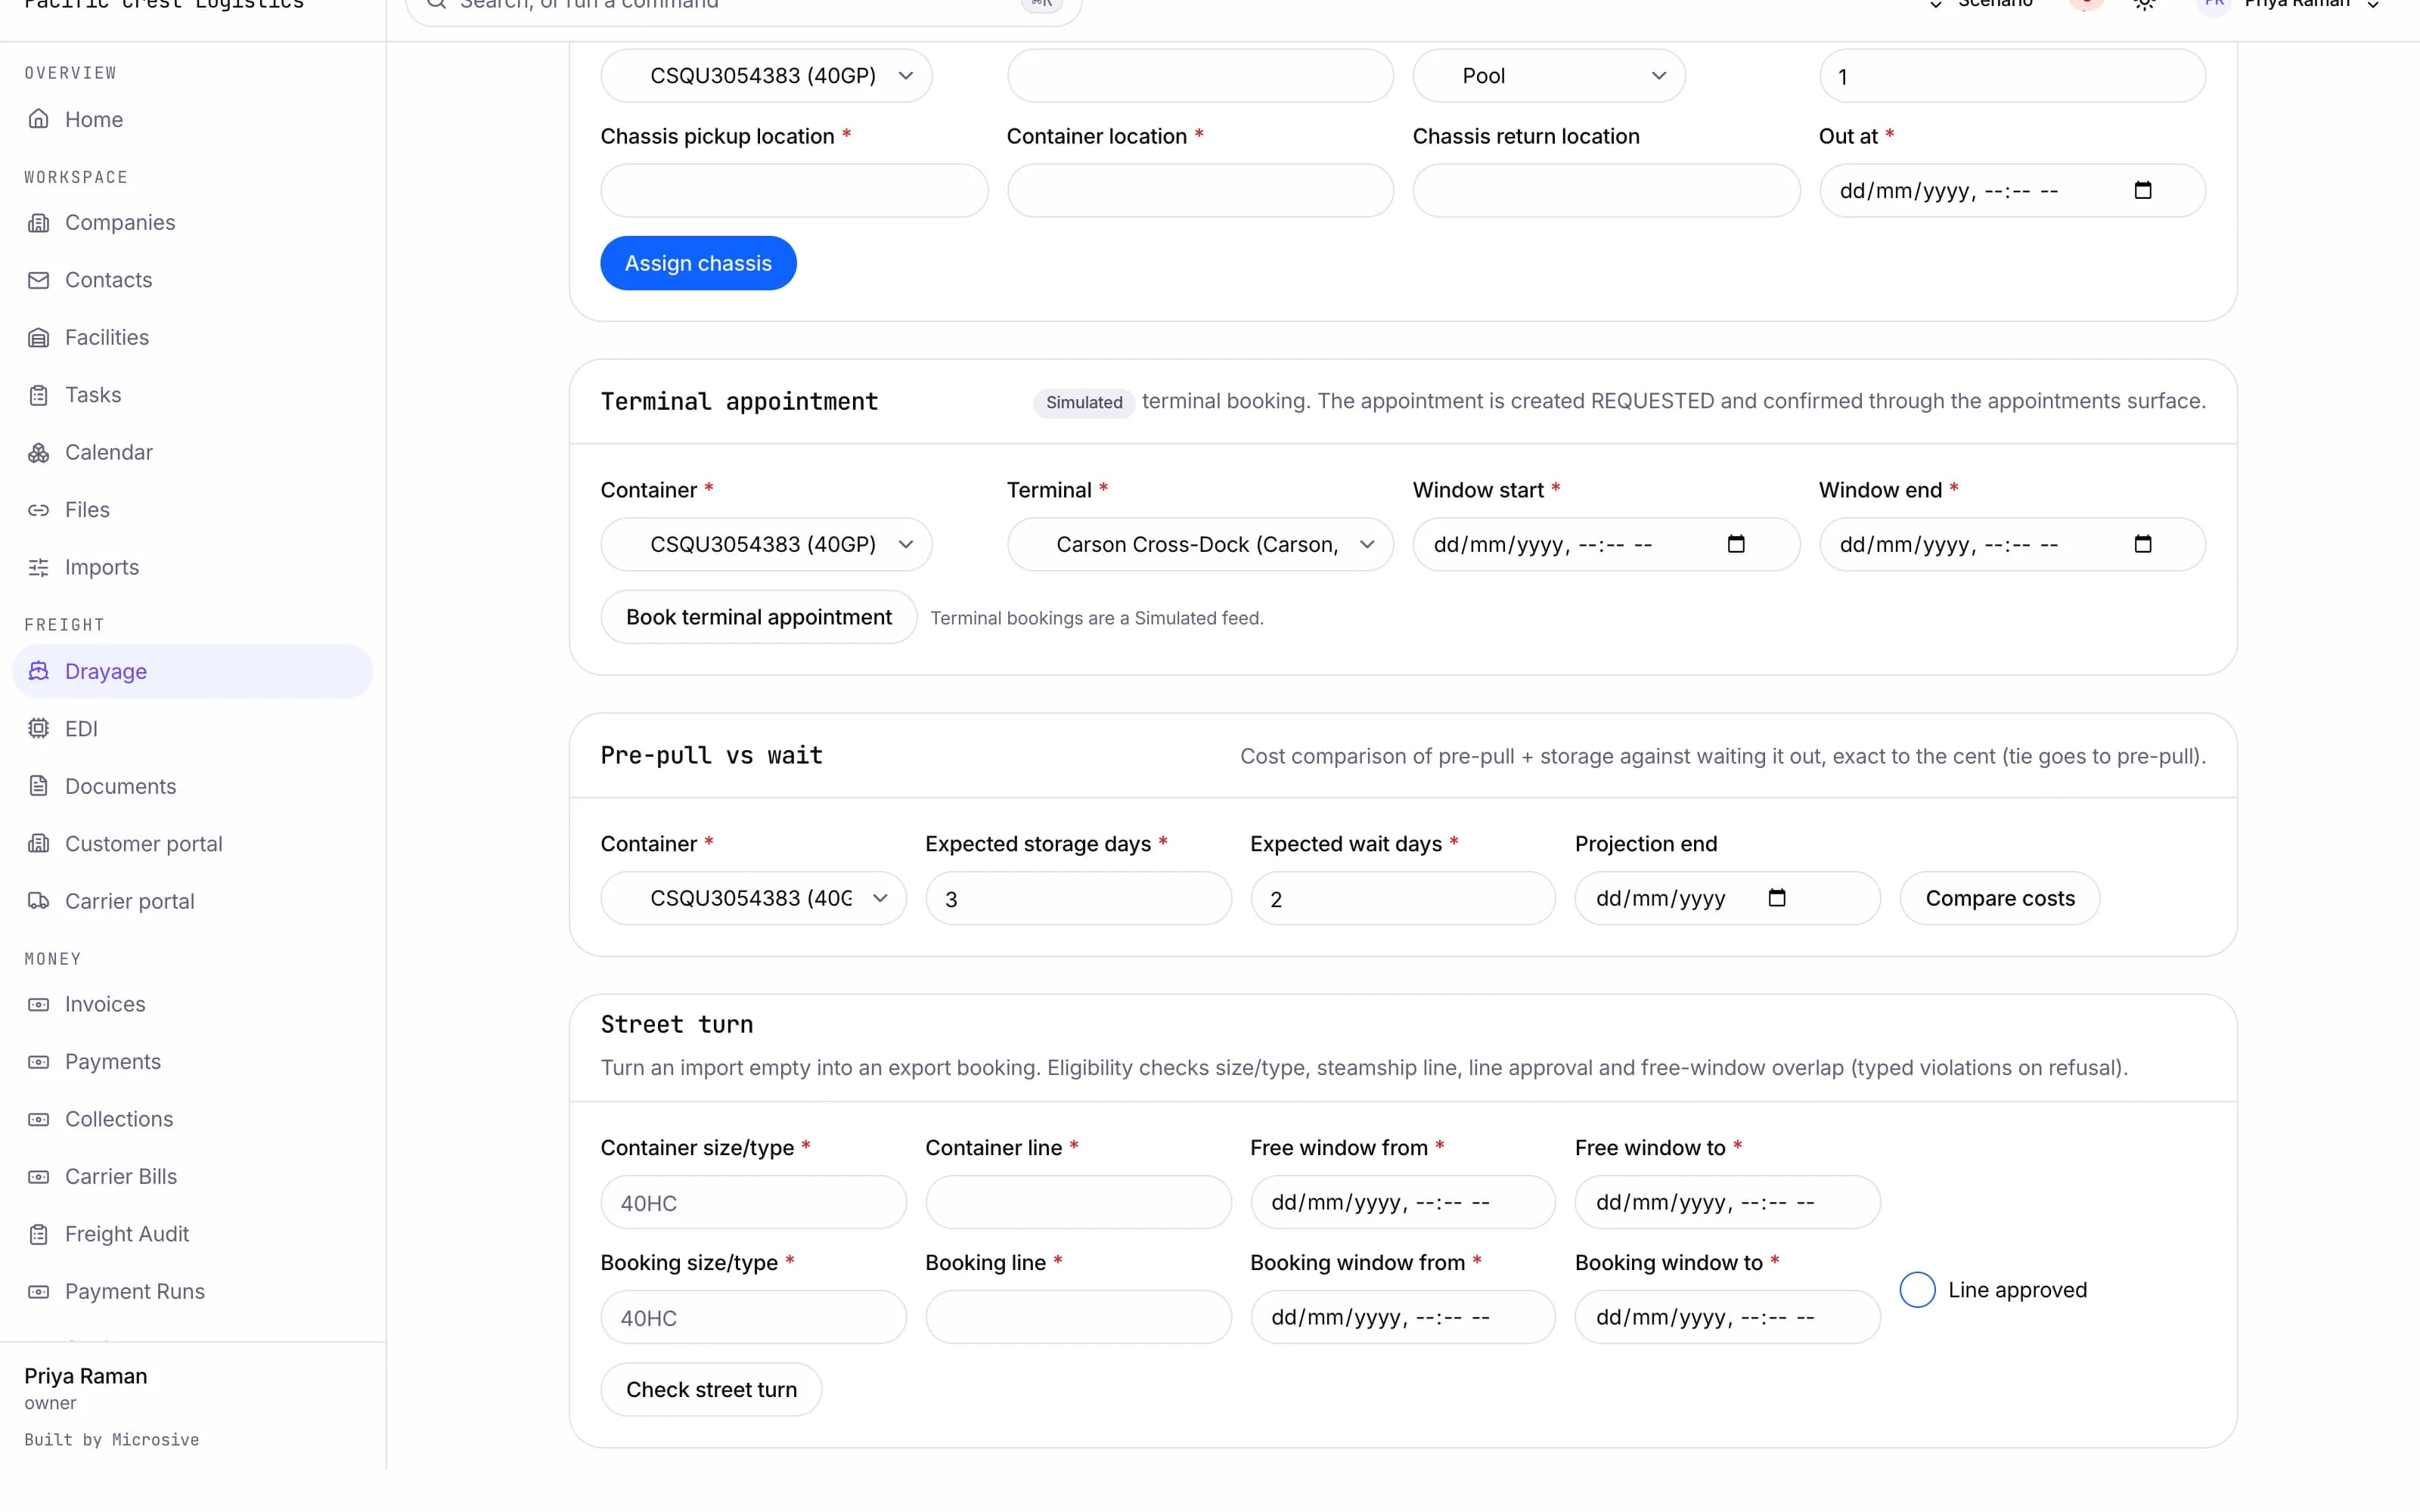The height and width of the screenshot is (1512, 2420).
Task: Focus the Container line input field
Action: click(1078, 1202)
